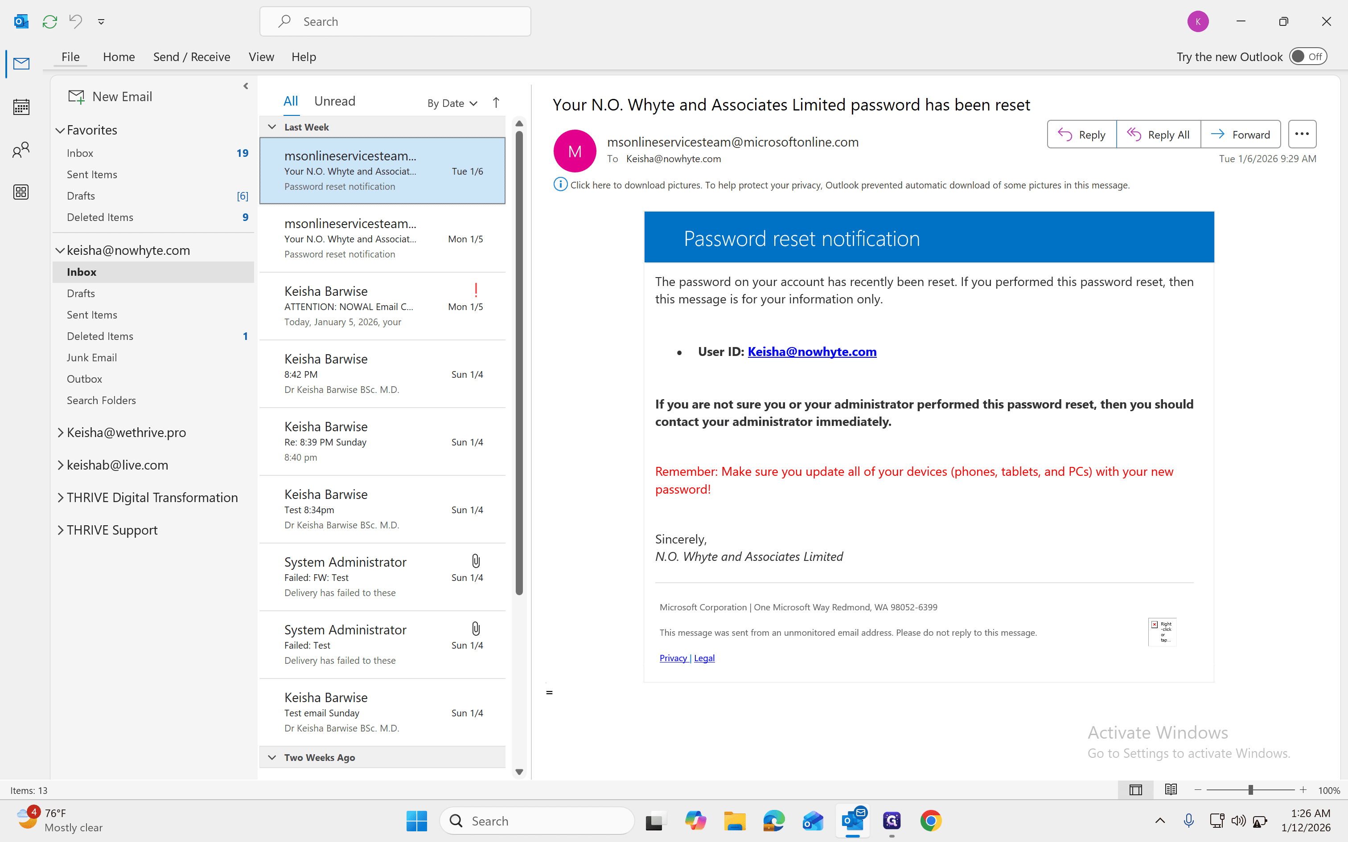Collapse the Two Weeks Ago group

coord(272,757)
